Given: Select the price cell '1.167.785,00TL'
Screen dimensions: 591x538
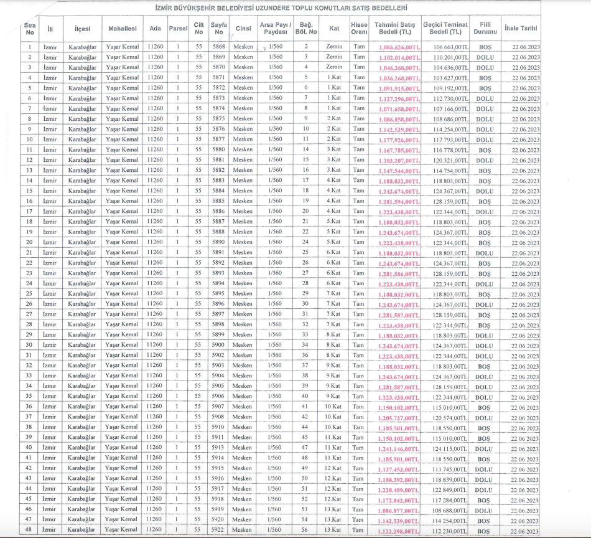Looking at the screenshot, I should pyautogui.click(x=399, y=151).
